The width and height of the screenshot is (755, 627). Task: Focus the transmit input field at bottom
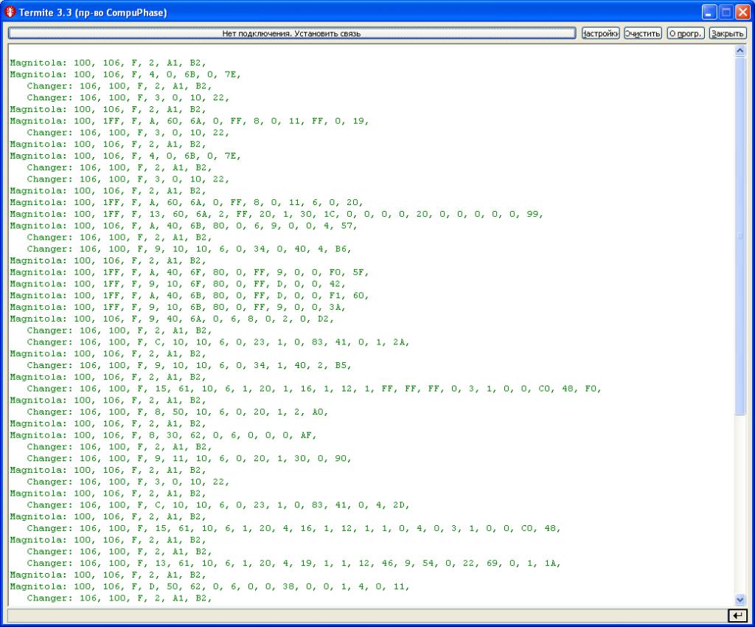(365, 615)
